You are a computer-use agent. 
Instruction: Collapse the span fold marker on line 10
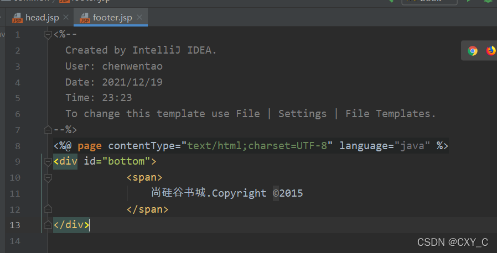pos(48,178)
